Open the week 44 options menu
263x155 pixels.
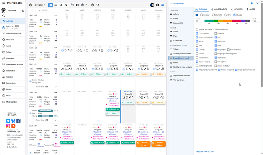point(56,15)
